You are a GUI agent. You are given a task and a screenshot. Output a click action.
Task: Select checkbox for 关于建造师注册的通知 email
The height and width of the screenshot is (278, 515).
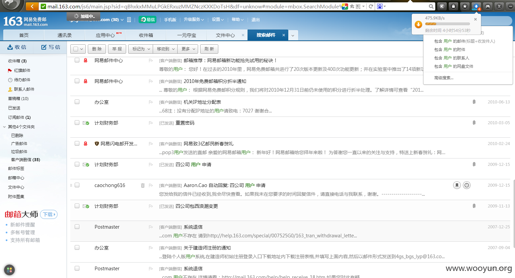pyautogui.click(x=77, y=247)
